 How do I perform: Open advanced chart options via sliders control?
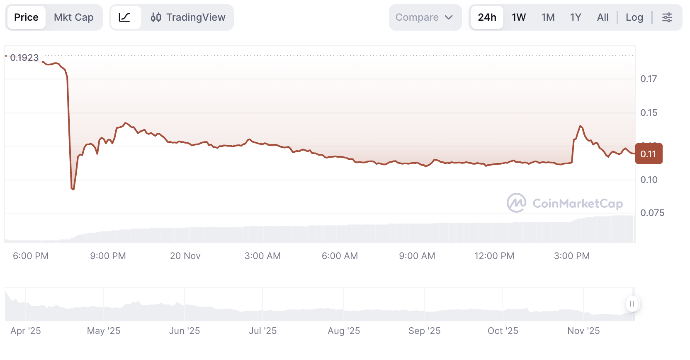(668, 17)
